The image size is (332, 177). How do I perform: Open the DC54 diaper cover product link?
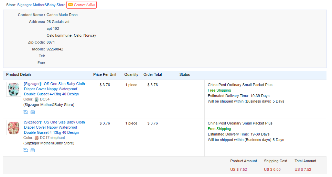[54, 89]
